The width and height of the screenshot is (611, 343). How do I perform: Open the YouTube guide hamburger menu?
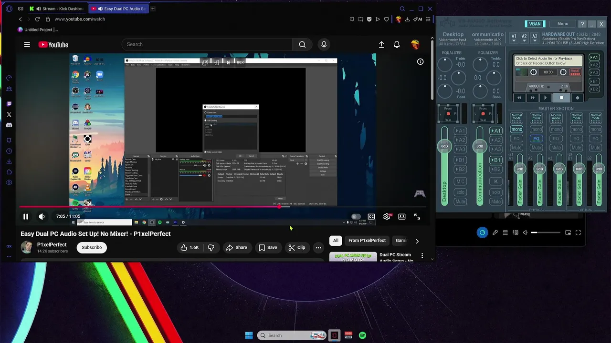pos(27,44)
